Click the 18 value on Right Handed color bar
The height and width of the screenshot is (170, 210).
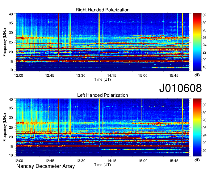(204, 67)
